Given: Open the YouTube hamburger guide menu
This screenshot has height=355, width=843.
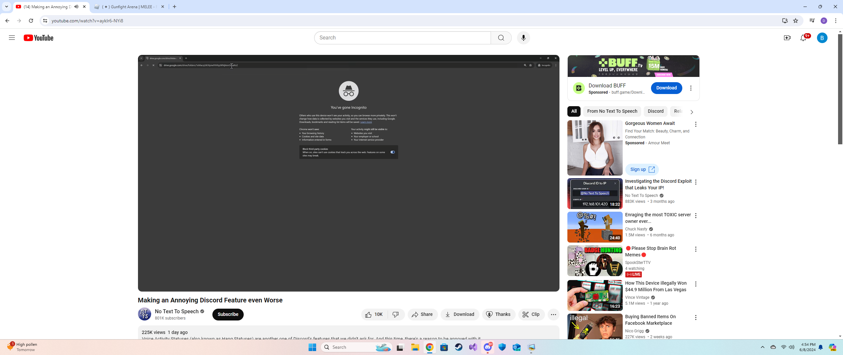Looking at the screenshot, I should pyautogui.click(x=12, y=38).
